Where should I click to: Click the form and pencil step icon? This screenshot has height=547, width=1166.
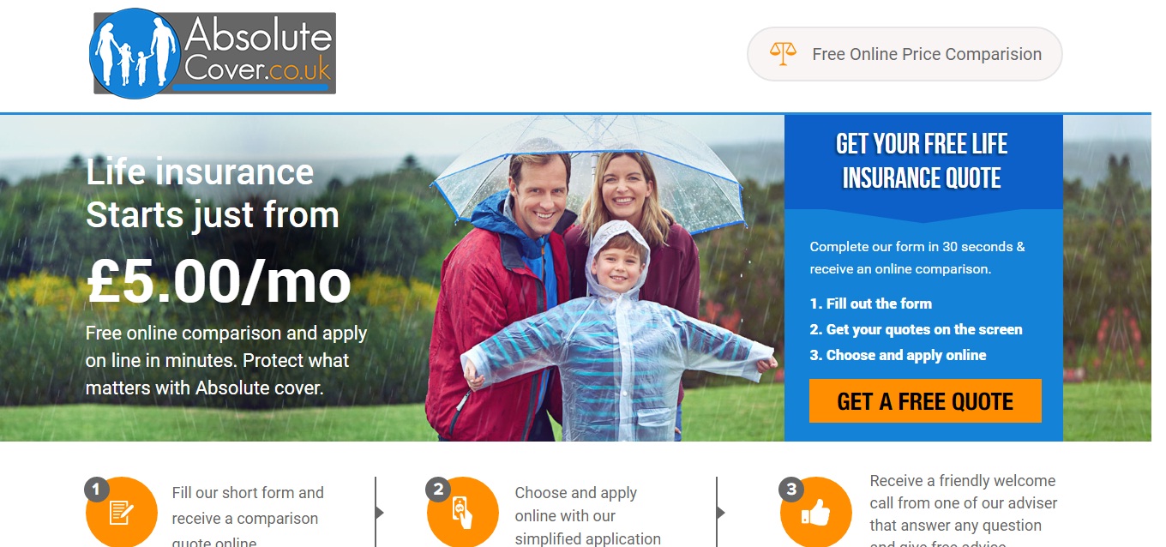coord(122,513)
